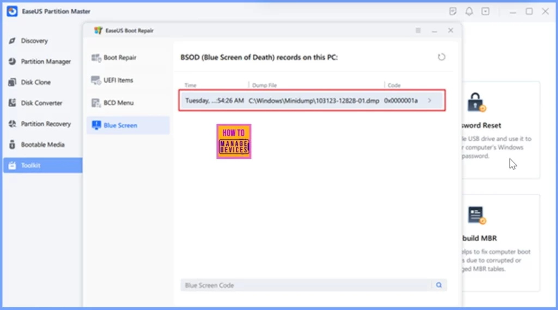Click the Toolkit toolbox icon

12,165
